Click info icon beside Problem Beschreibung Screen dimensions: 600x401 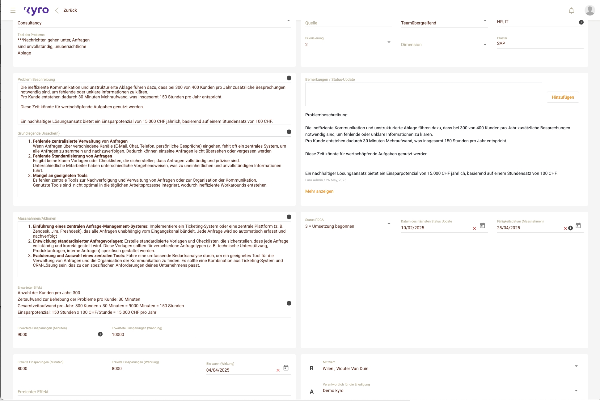coord(289,78)
